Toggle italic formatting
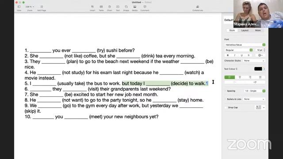283x159 pixels. pos(235,55)
